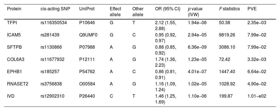Select the p value (IVW) header
This screenshot has height=111, width=280.
[195, 12]
